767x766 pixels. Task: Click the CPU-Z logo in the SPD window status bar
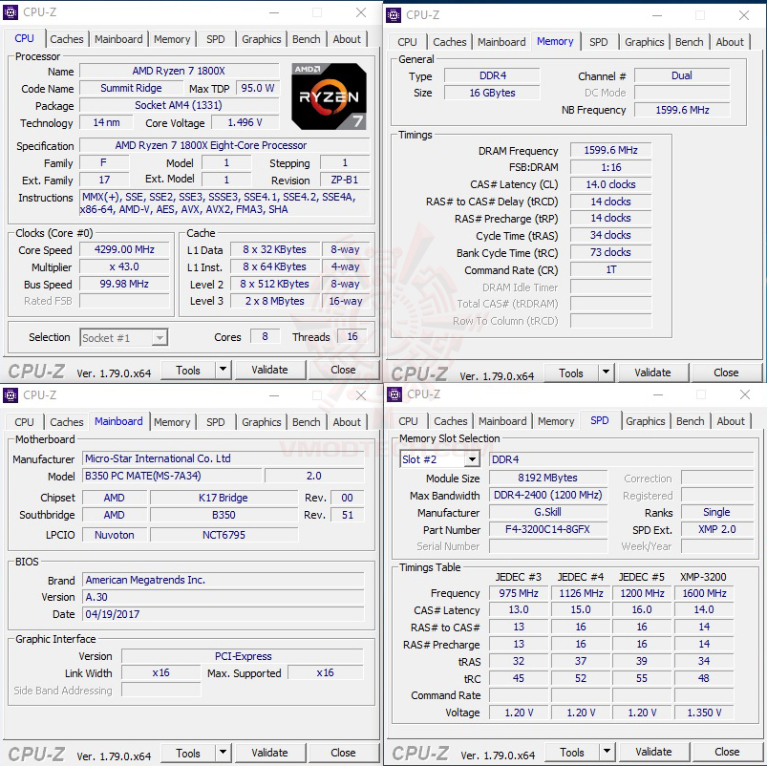(x=417, y=752)
